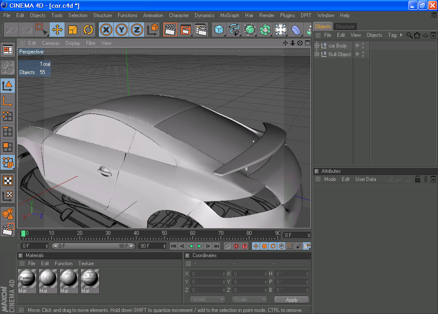Screen dimensions: 438x314
Task: Select the Move tool in the top toolbar
Action: [57, 30]
